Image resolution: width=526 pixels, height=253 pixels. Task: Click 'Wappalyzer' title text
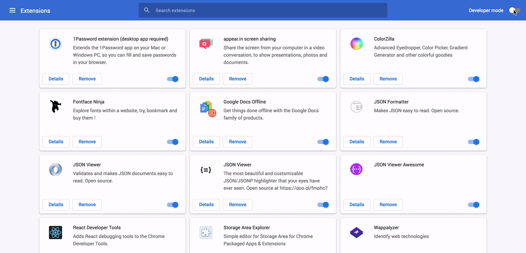click(x=386, y=227)
